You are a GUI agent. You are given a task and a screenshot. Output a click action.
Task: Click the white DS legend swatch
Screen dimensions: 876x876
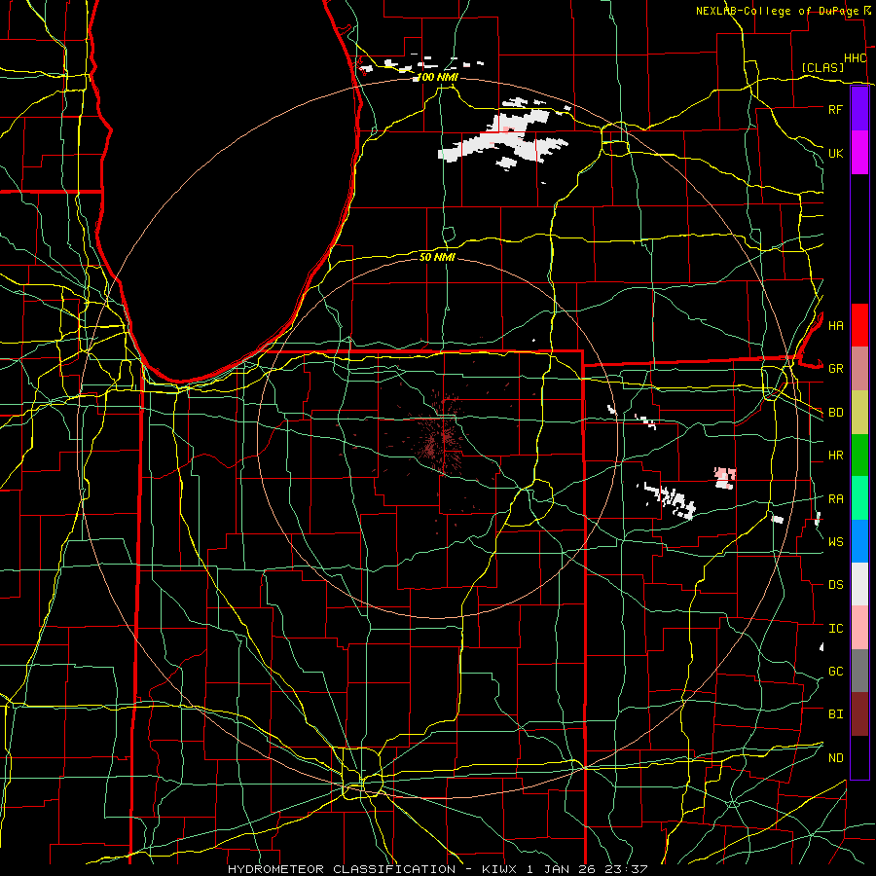(x=859, y=584)
